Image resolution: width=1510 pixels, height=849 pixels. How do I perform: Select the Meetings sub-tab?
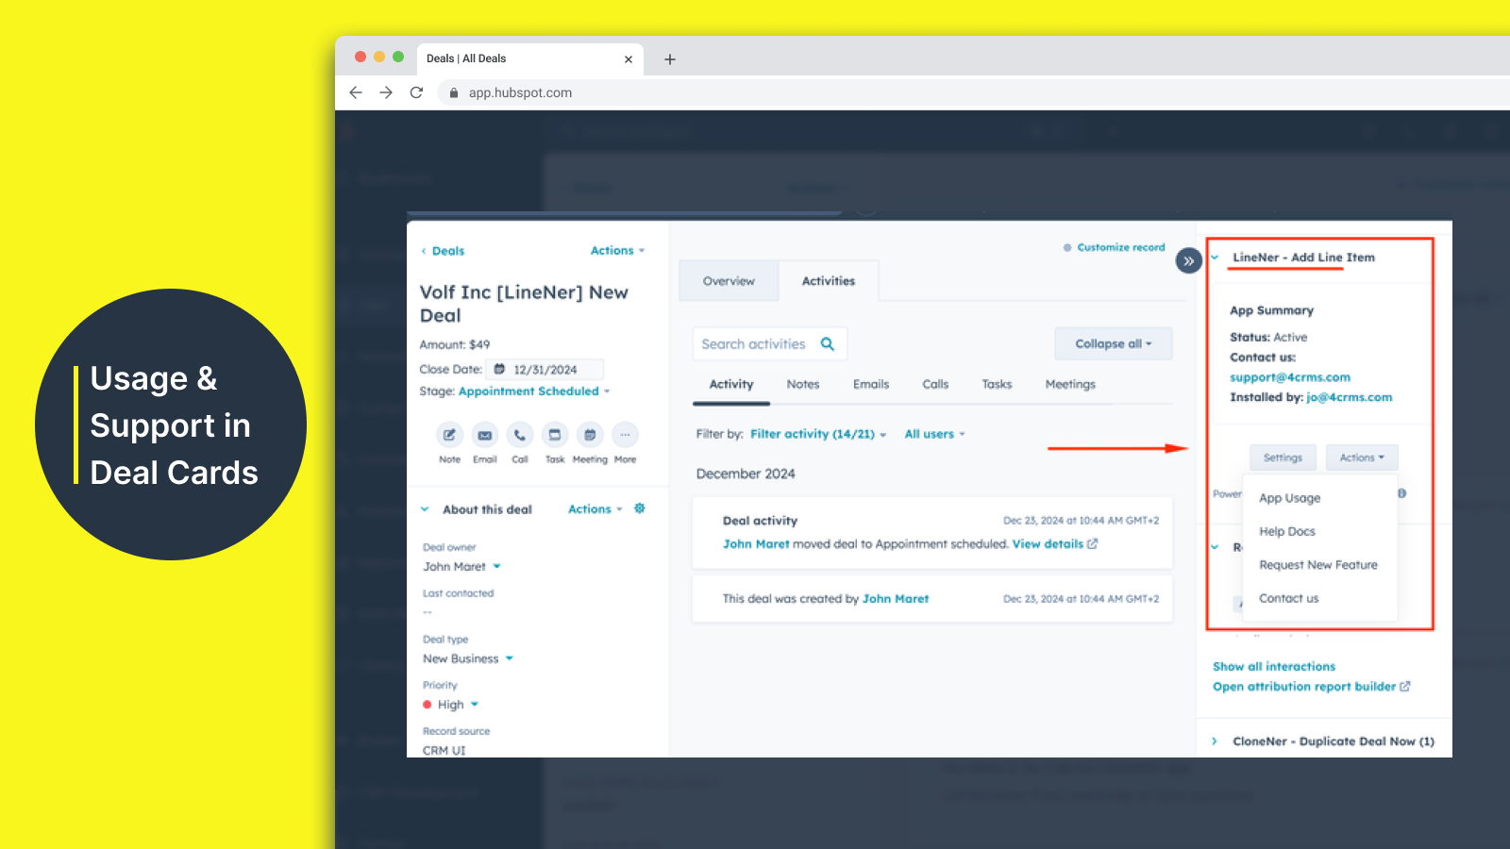click(x=1070, y=385)
